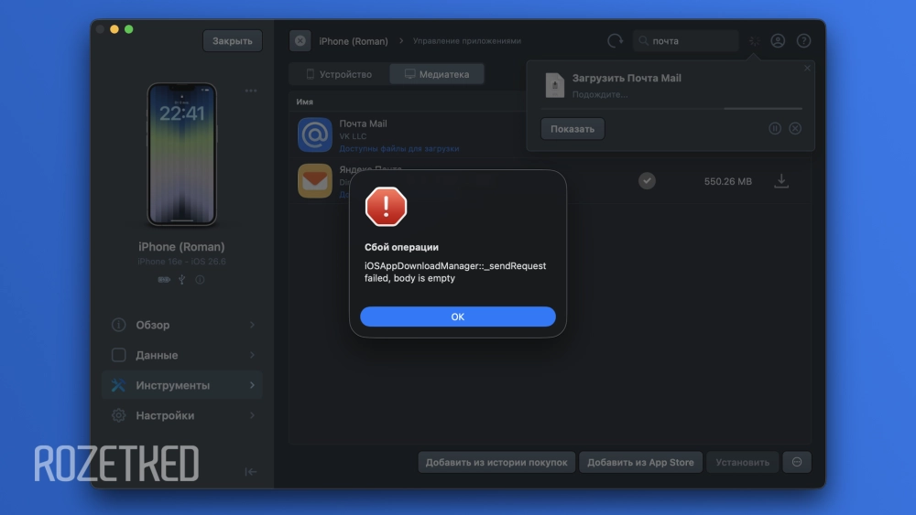Viewport: 916px width, 515px height.
Task: Close the download popup panel
Action: click(x=807, y=69)
